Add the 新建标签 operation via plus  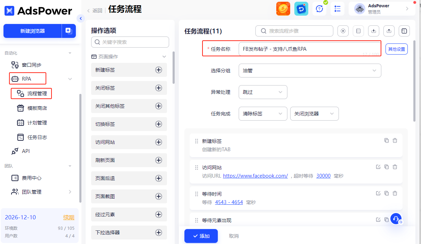[159, 70]
